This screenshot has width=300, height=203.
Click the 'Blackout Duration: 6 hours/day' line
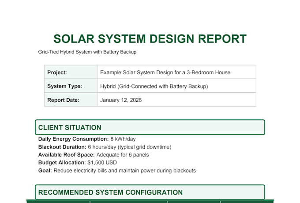[105, 147]
